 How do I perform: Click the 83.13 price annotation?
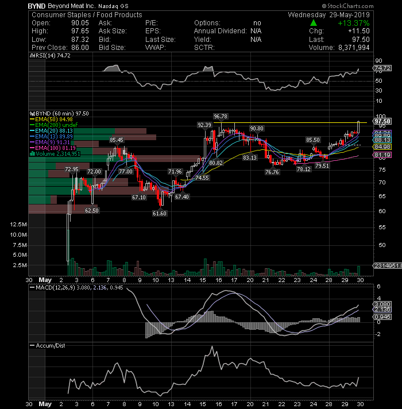pos(250,157)
